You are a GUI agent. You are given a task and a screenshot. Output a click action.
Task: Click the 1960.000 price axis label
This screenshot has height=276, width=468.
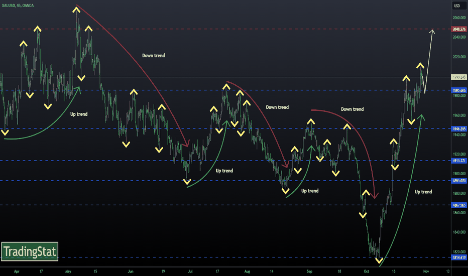click(x=459, y=115)
